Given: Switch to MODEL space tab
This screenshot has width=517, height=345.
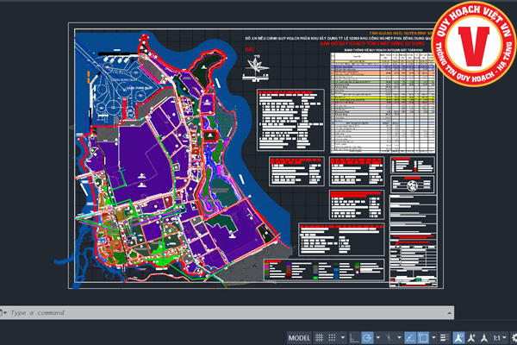Looking at the screenshot, I should 300,337.
